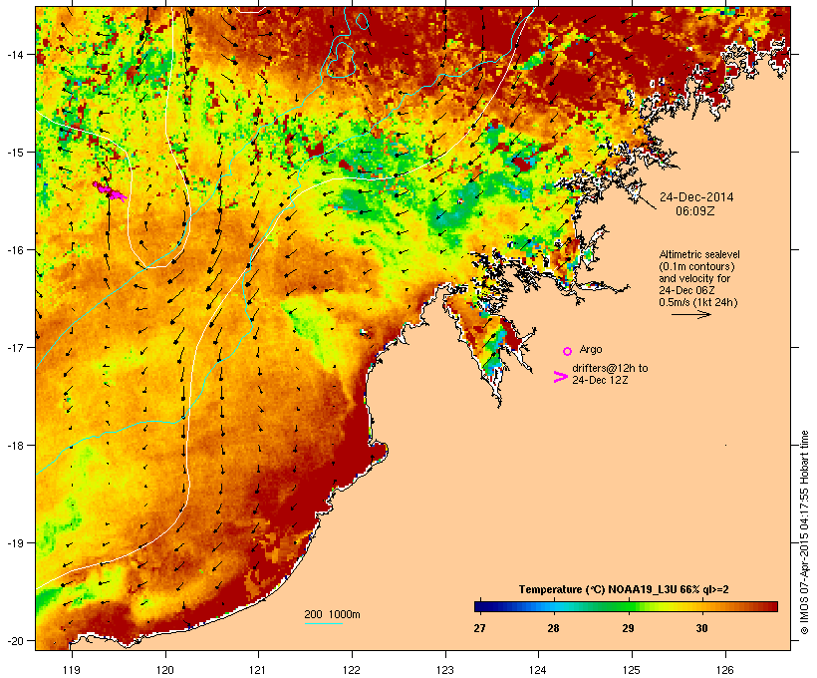Click longitude axis label '121'

258,670
